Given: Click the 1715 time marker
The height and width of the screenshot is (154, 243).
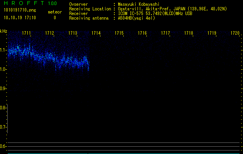Looking at the screenshot, I should pos(119,33).
